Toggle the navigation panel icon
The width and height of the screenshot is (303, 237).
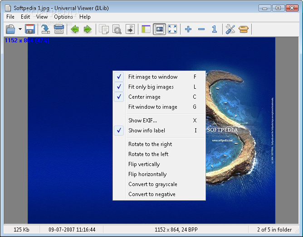[x=146, y=29]
